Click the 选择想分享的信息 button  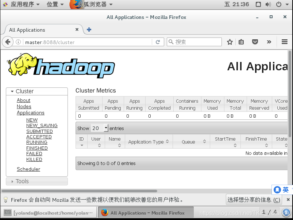coord(254,200)
